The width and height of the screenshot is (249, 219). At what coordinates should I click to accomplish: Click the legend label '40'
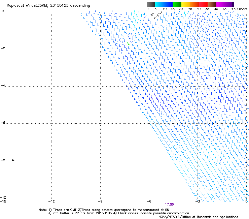click(x=216, y=9)
